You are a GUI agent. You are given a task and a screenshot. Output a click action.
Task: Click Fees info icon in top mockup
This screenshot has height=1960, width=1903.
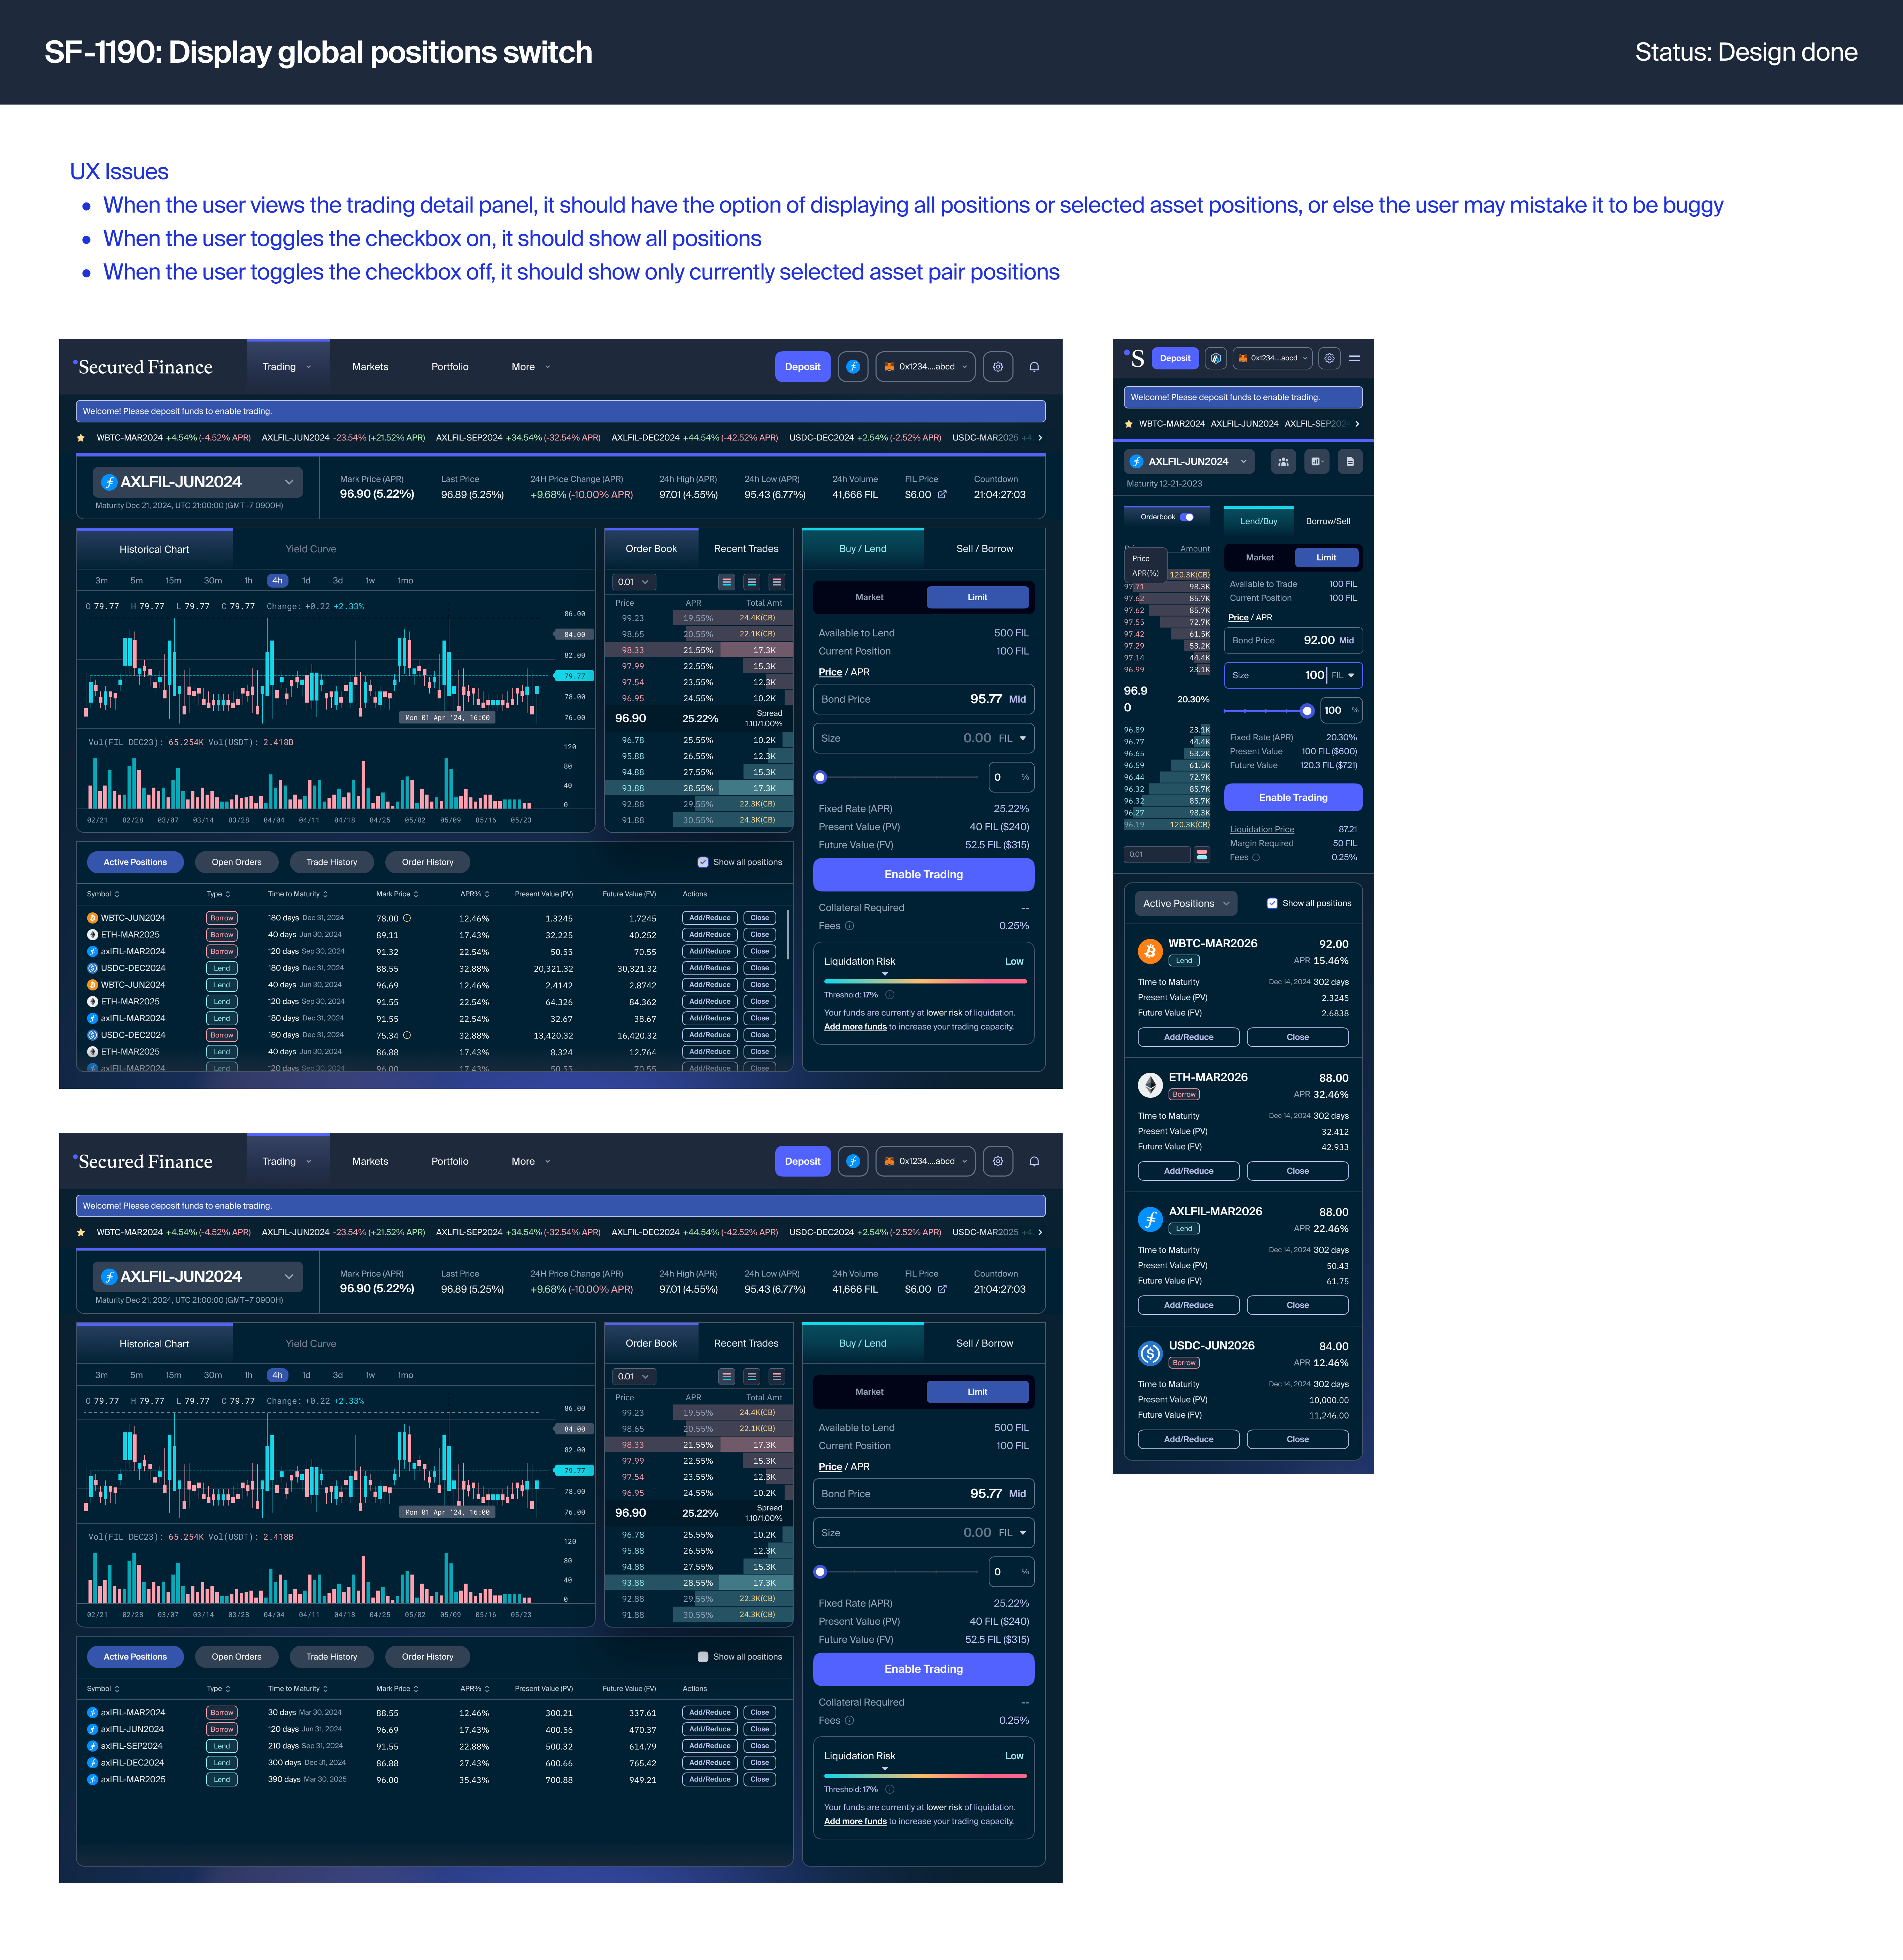click(x=849, y=926)
